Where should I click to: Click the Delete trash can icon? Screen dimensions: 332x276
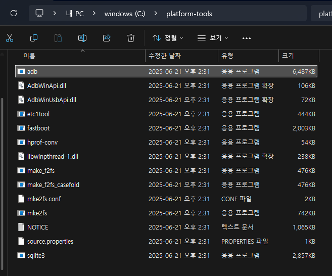(x=131, y=38)
